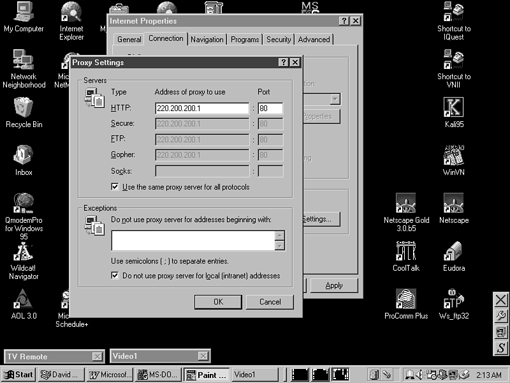Click the volume speaker tray icon
Screen dimensions: 510x383
[x=419, y=375]
